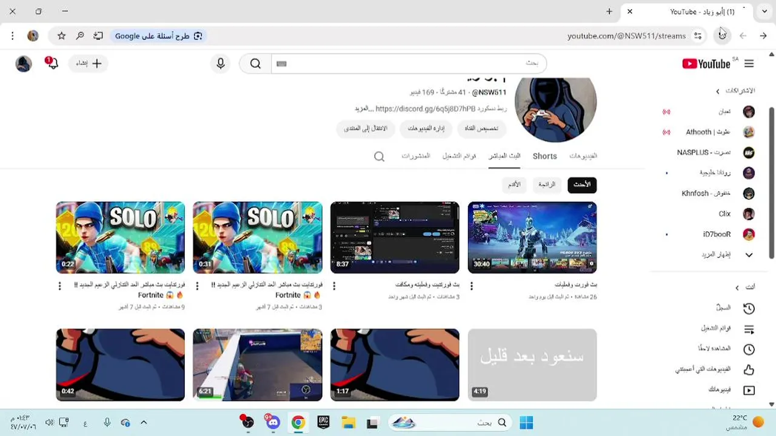The width and height of the screenshot is (776, 436).
Task: Open the 4:19 سنعود بعد قليل thumbnail
Action: 532,365
